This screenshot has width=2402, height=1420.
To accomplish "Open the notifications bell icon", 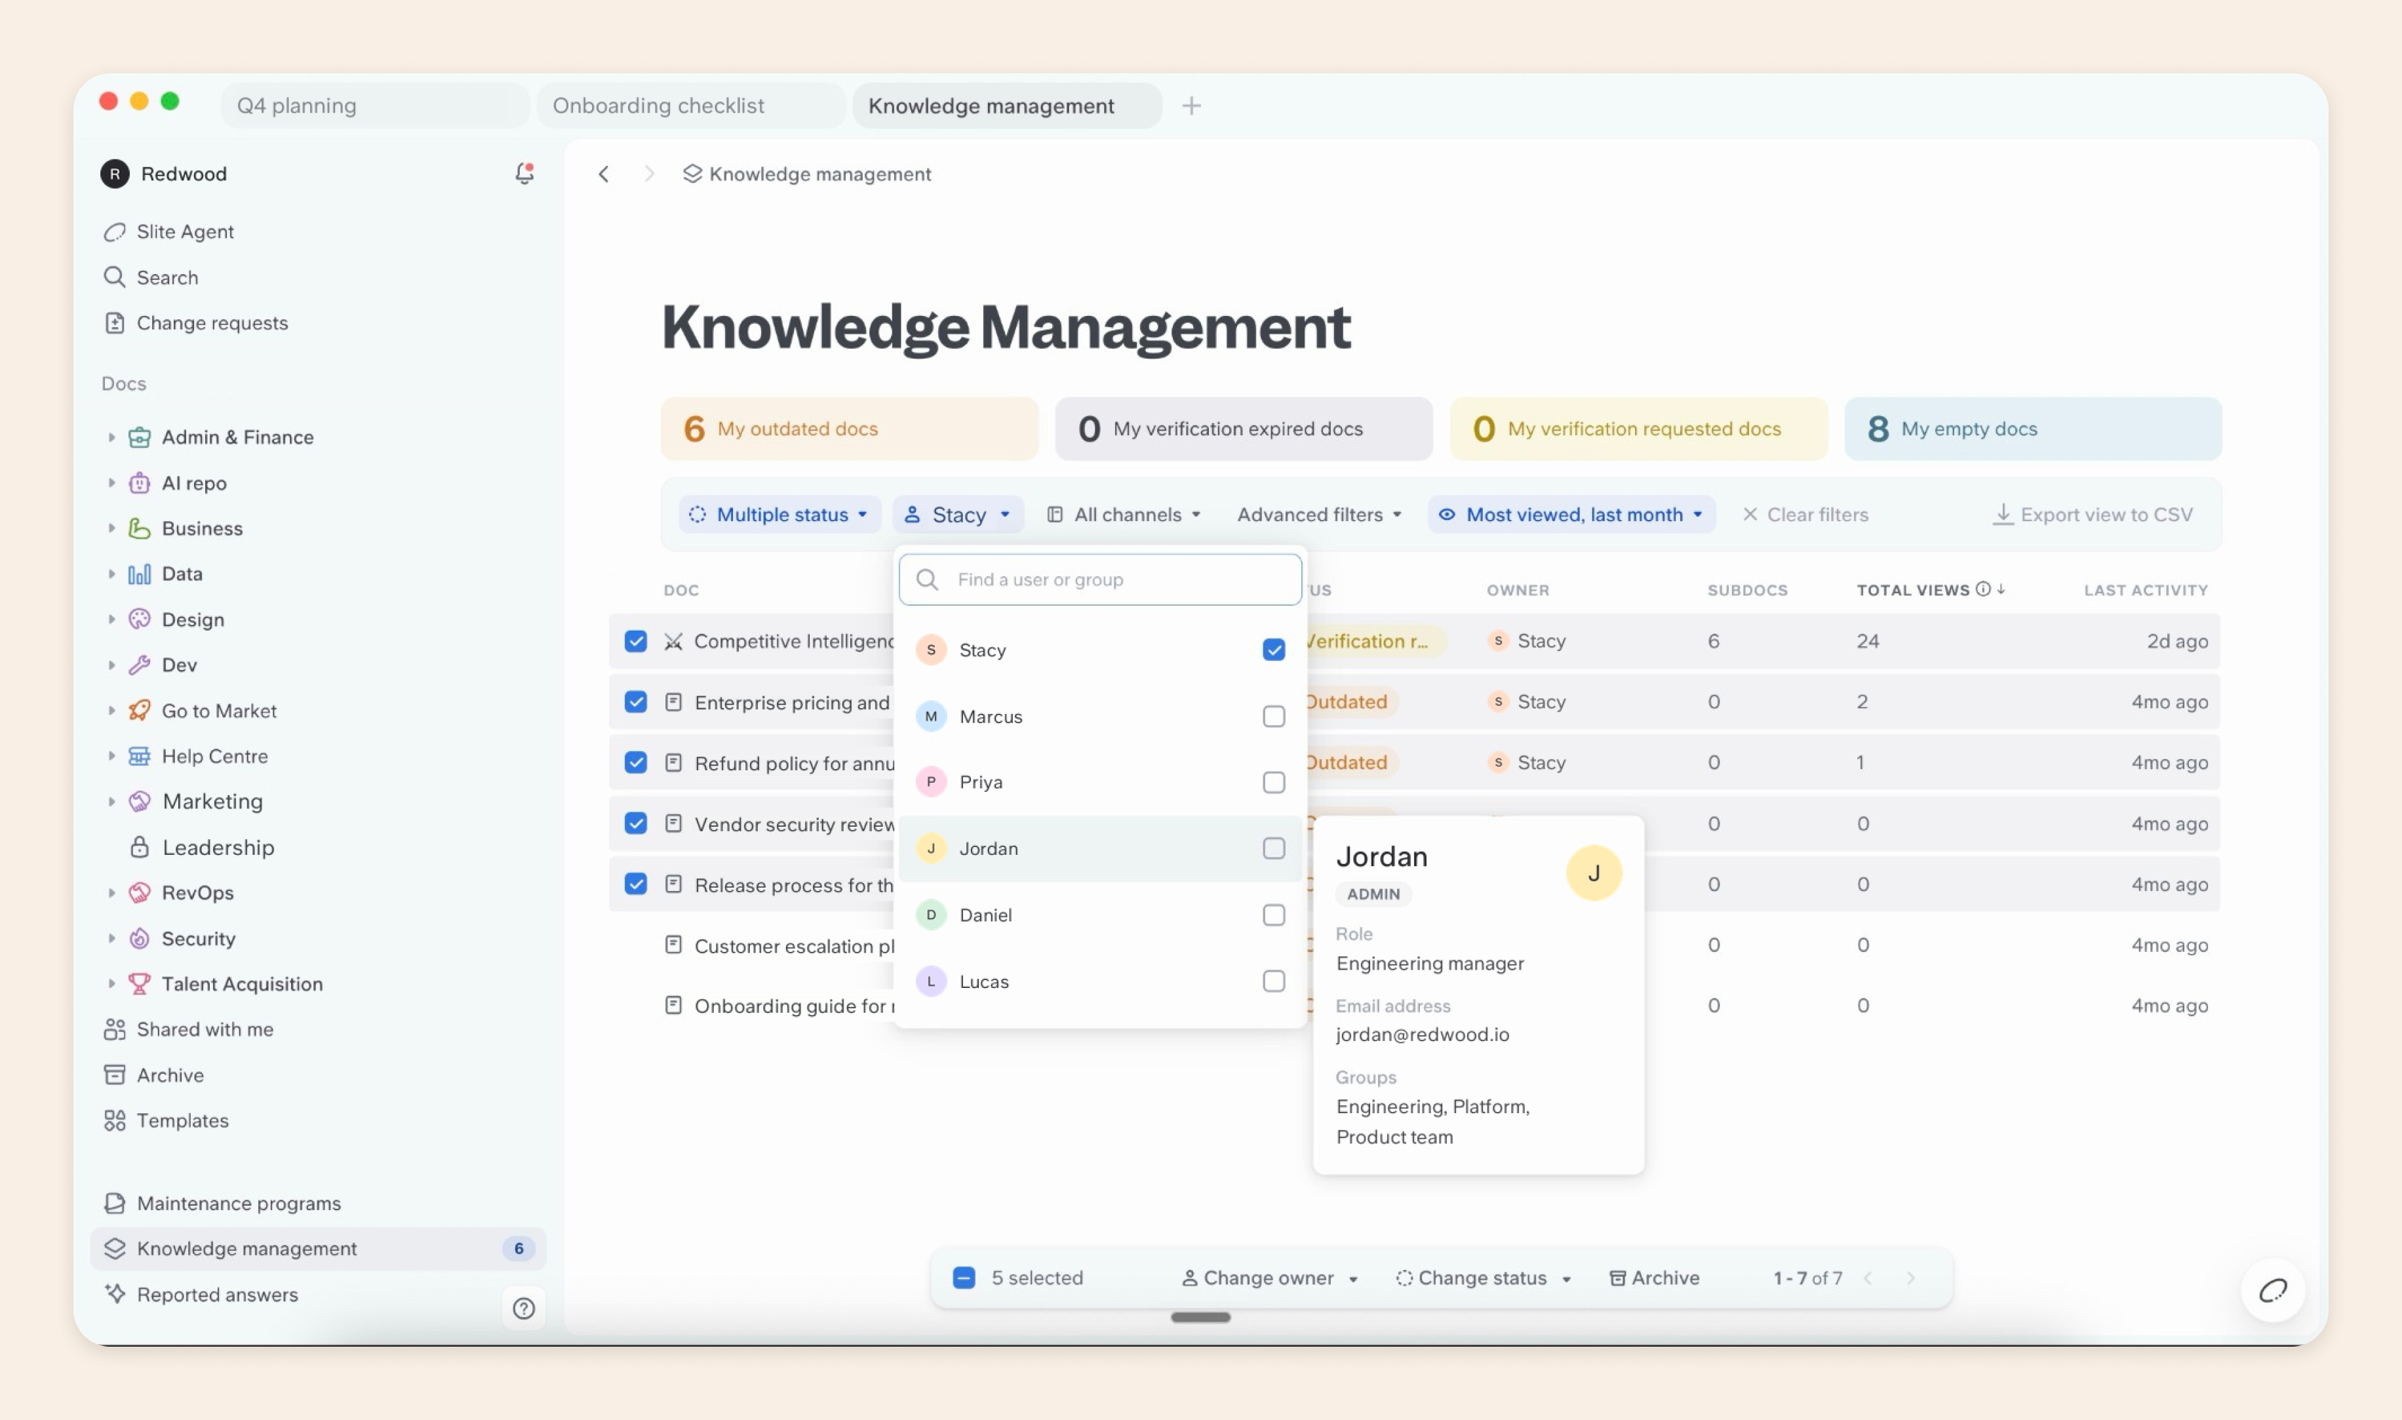I will (524, 173).
